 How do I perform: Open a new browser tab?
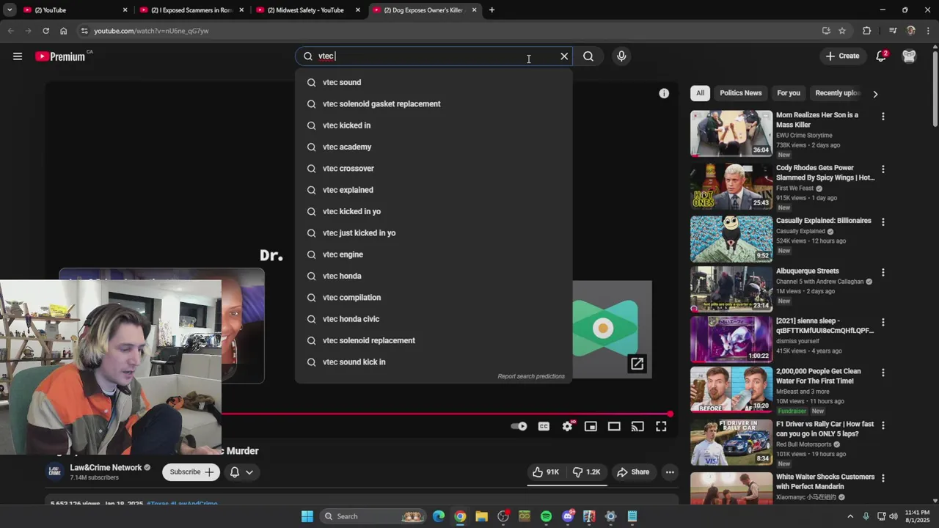pyautogui.click(x=492, y=10)
